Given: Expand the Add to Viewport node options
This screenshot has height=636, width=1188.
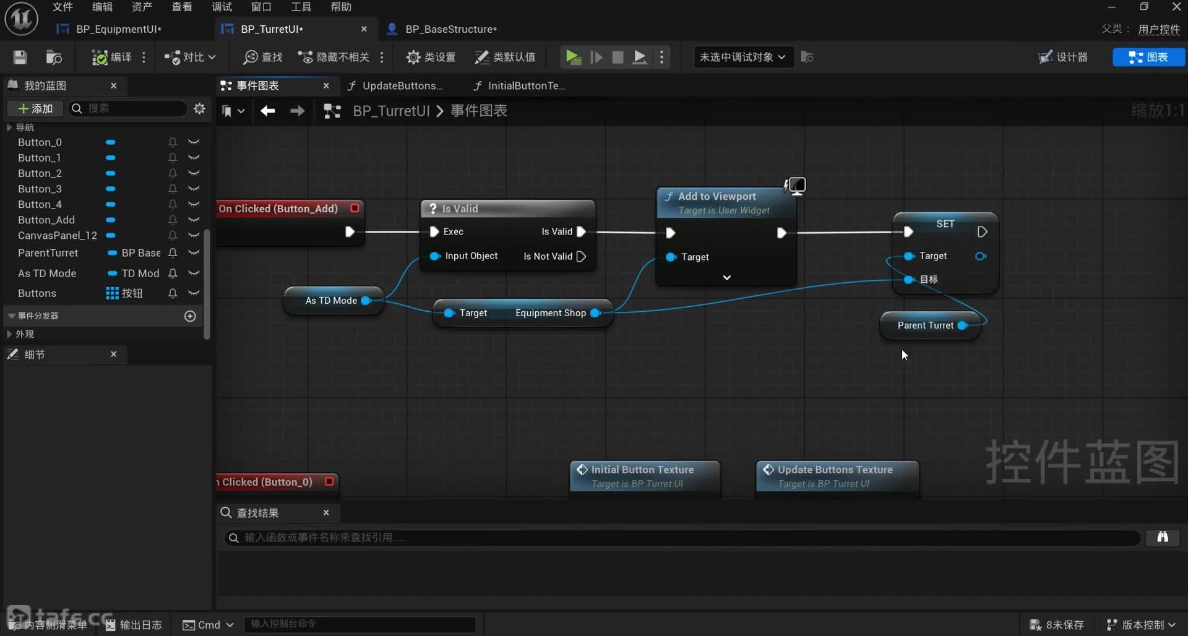Looking at the screenshot, I should tap(726, 278).
